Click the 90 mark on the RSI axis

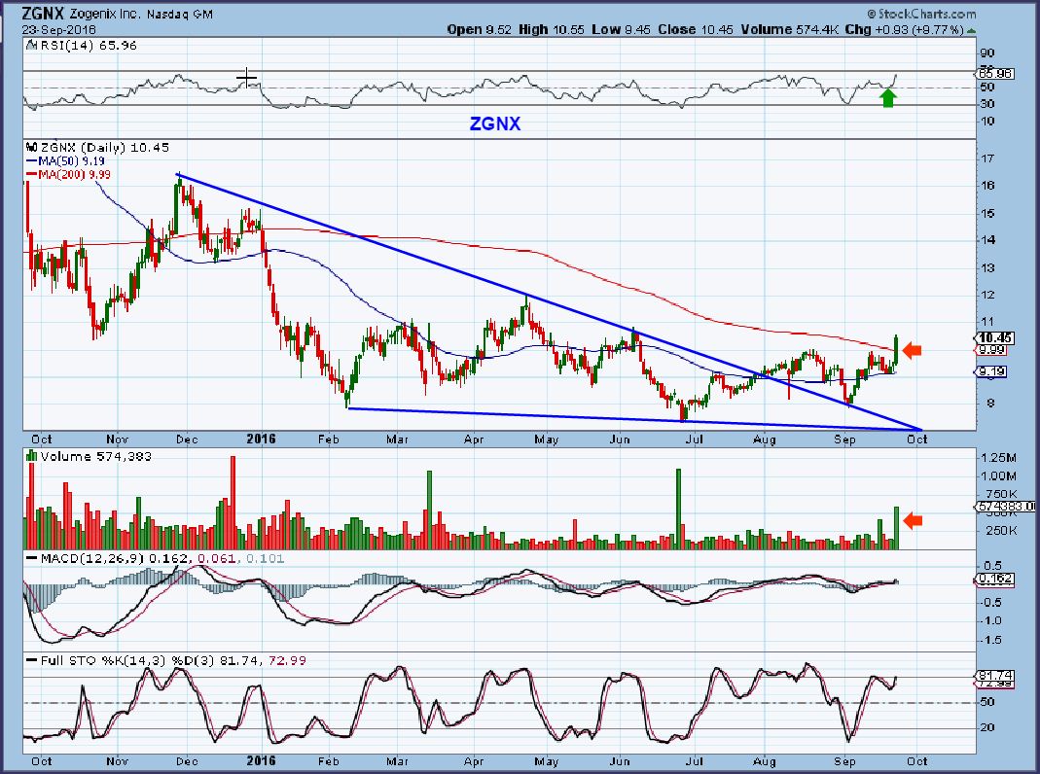(986, 53)
